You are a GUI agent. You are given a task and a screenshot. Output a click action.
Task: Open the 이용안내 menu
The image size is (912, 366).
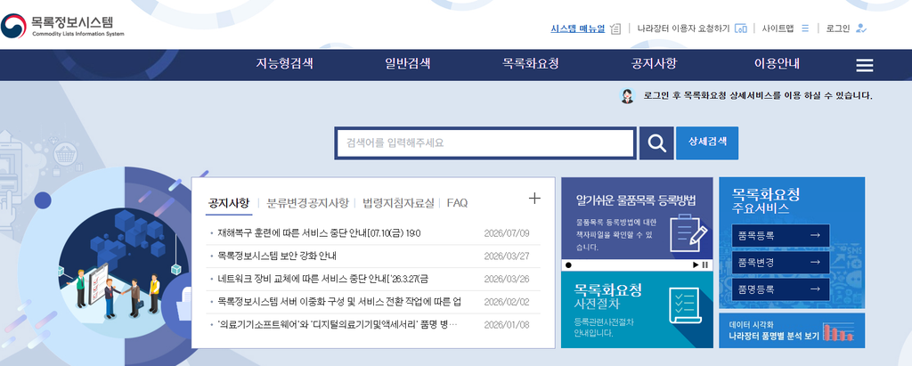(x=777, y=64)
